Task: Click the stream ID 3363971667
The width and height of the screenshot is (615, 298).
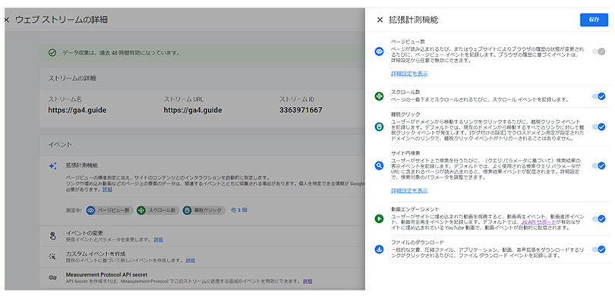Action: coord(301,111)
